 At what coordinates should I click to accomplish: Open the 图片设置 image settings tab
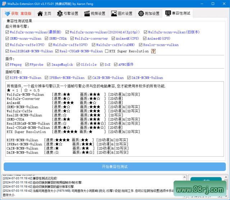(122, 14)
